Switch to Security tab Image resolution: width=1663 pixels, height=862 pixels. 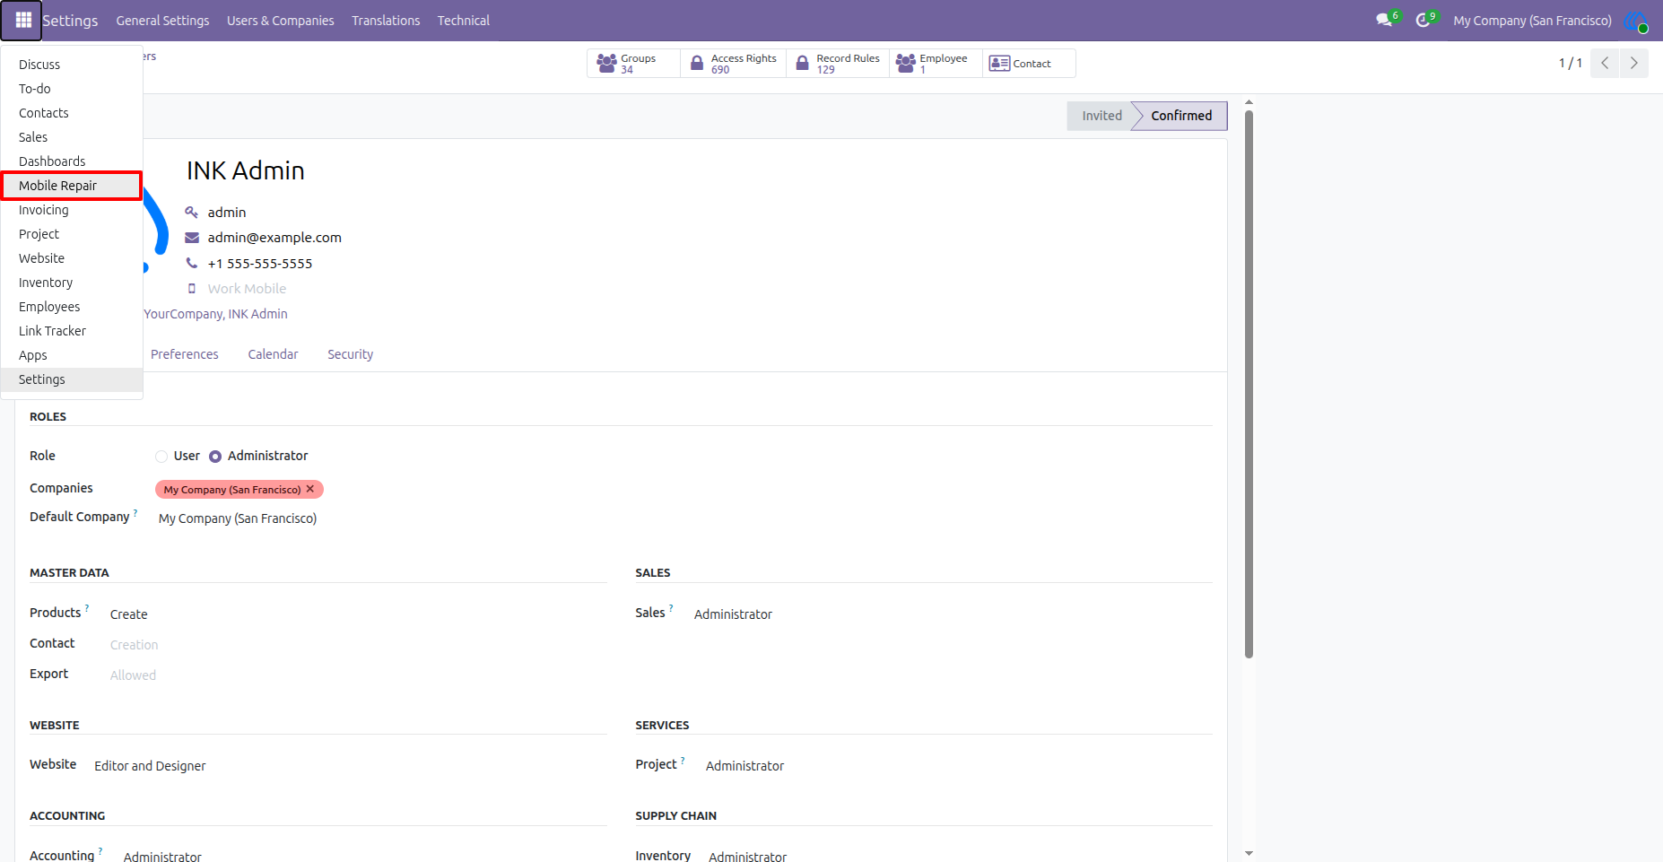pos(350,354)
